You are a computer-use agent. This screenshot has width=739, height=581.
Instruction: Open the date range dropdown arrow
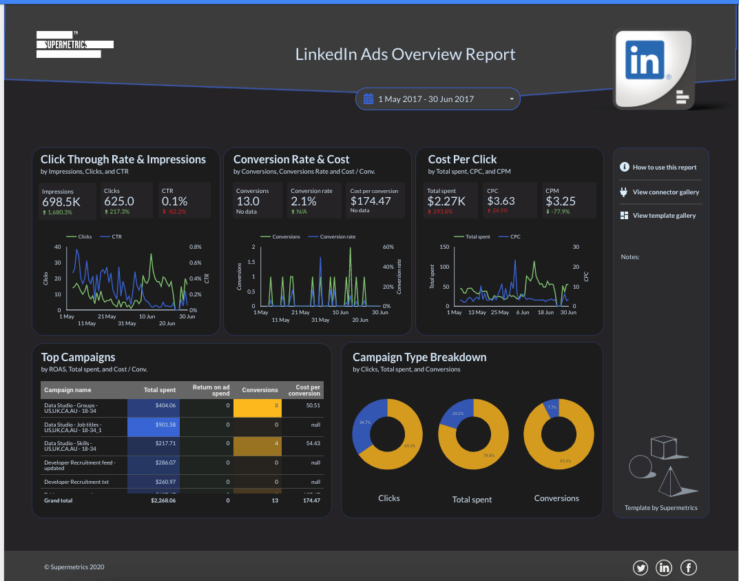point(512,99)
